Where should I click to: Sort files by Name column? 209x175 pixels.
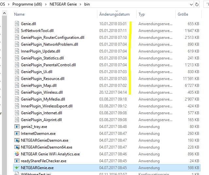[x=19, y=14]
